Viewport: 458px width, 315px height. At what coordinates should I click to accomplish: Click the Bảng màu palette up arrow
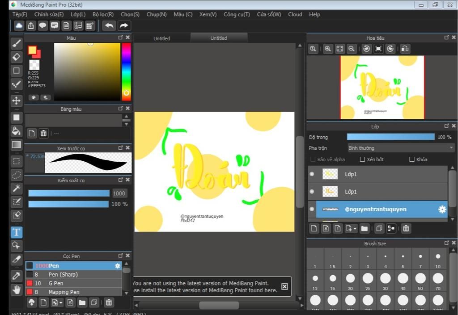(126, 116)
